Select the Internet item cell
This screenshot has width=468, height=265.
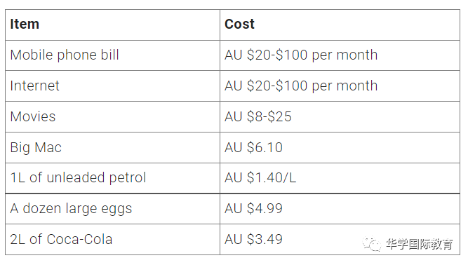point(112,86)
